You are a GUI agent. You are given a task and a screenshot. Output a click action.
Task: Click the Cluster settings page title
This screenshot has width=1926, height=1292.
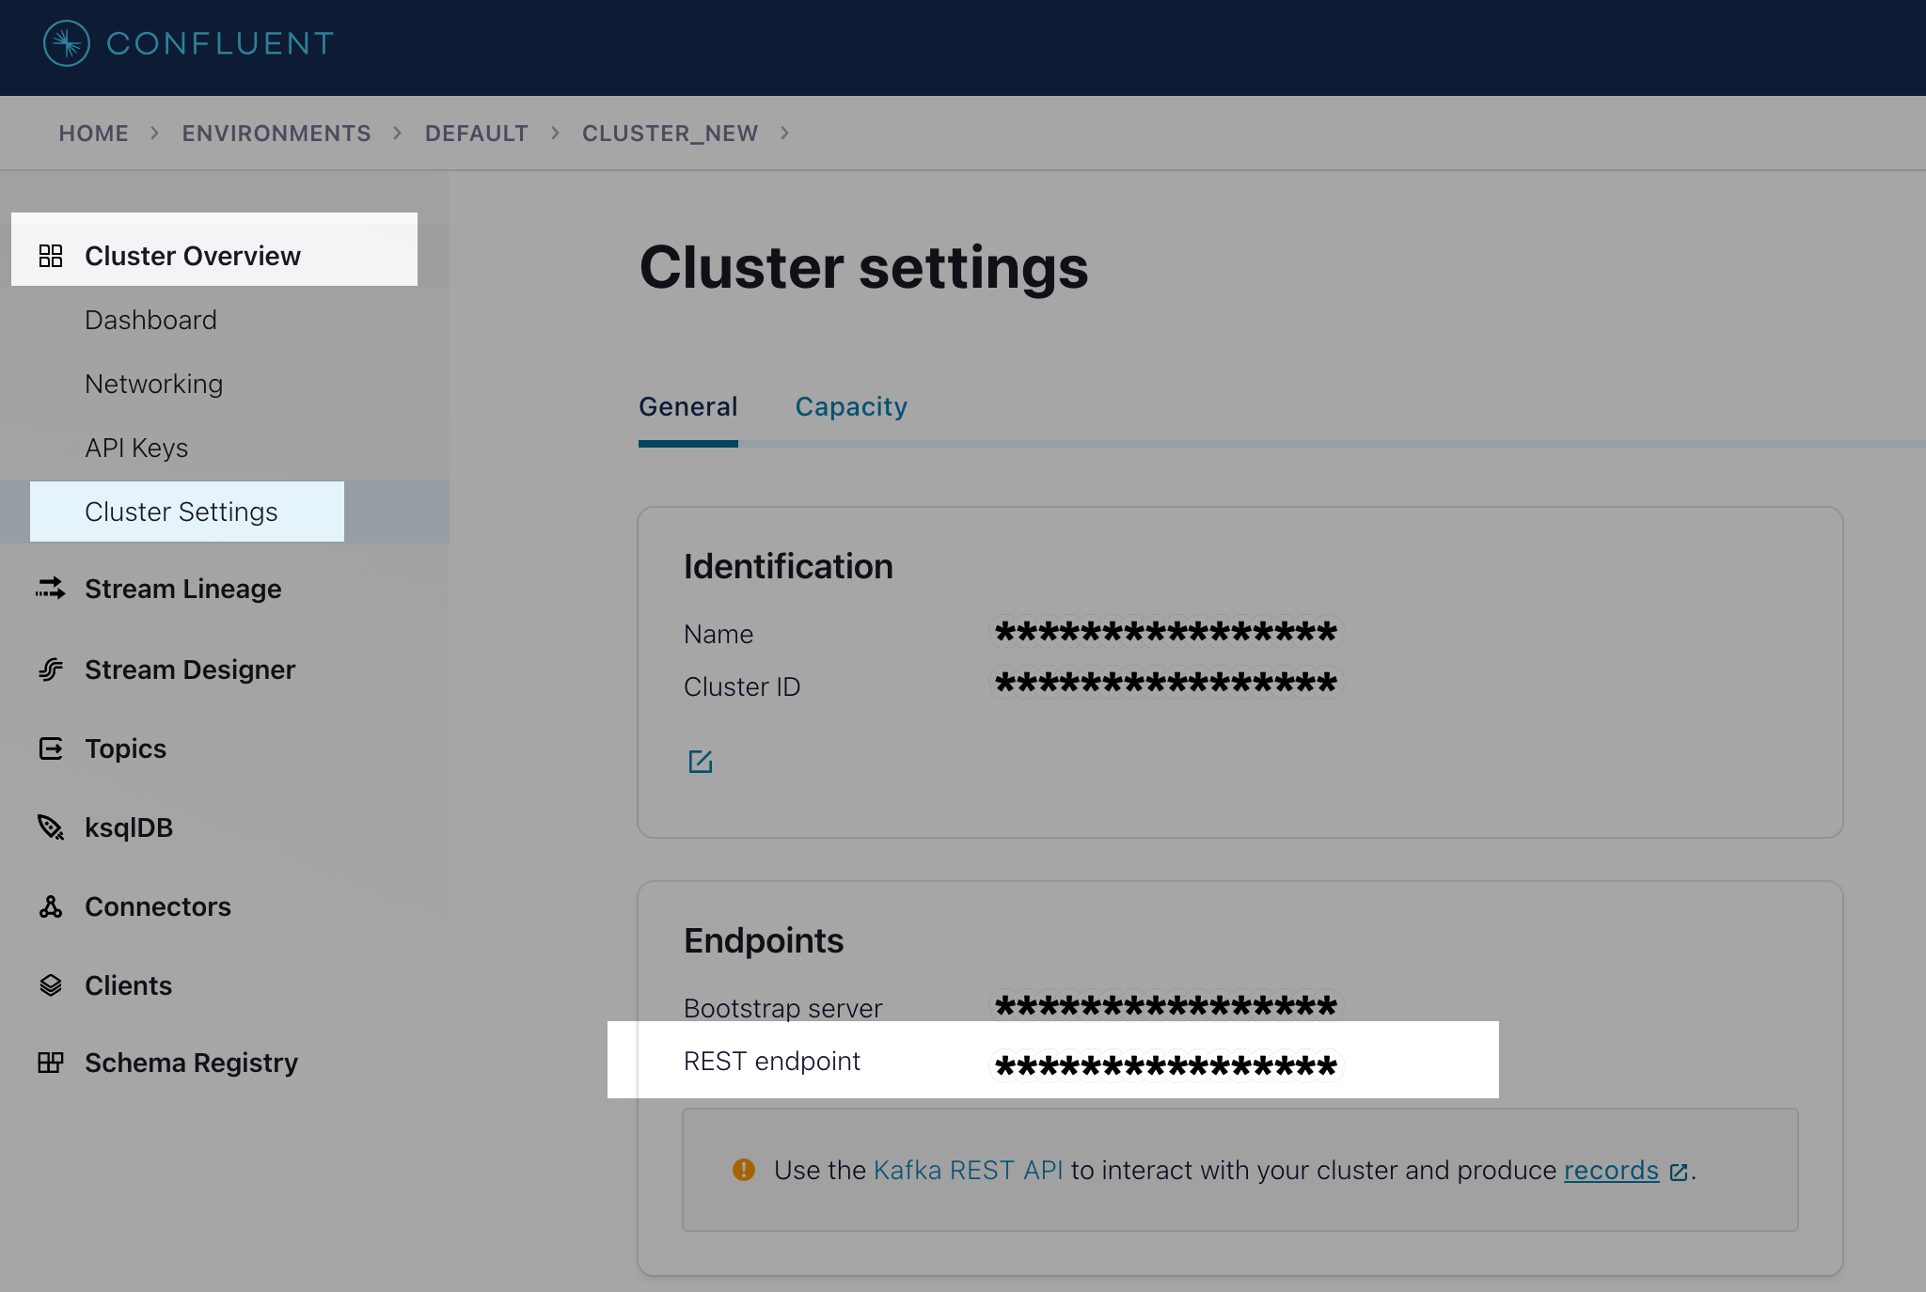864,267
